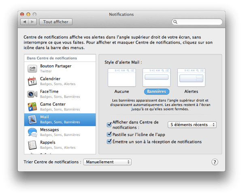Open help with the question mark icon

pos(215,162)
